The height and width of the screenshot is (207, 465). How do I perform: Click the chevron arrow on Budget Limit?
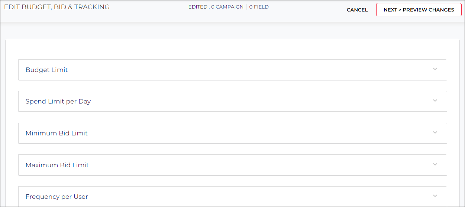pos(435,69)
